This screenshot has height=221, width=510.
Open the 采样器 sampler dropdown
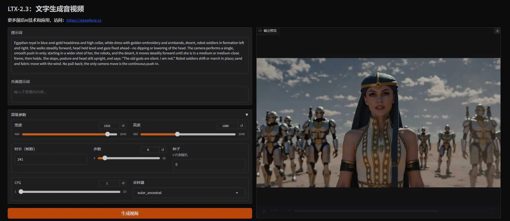186,193
